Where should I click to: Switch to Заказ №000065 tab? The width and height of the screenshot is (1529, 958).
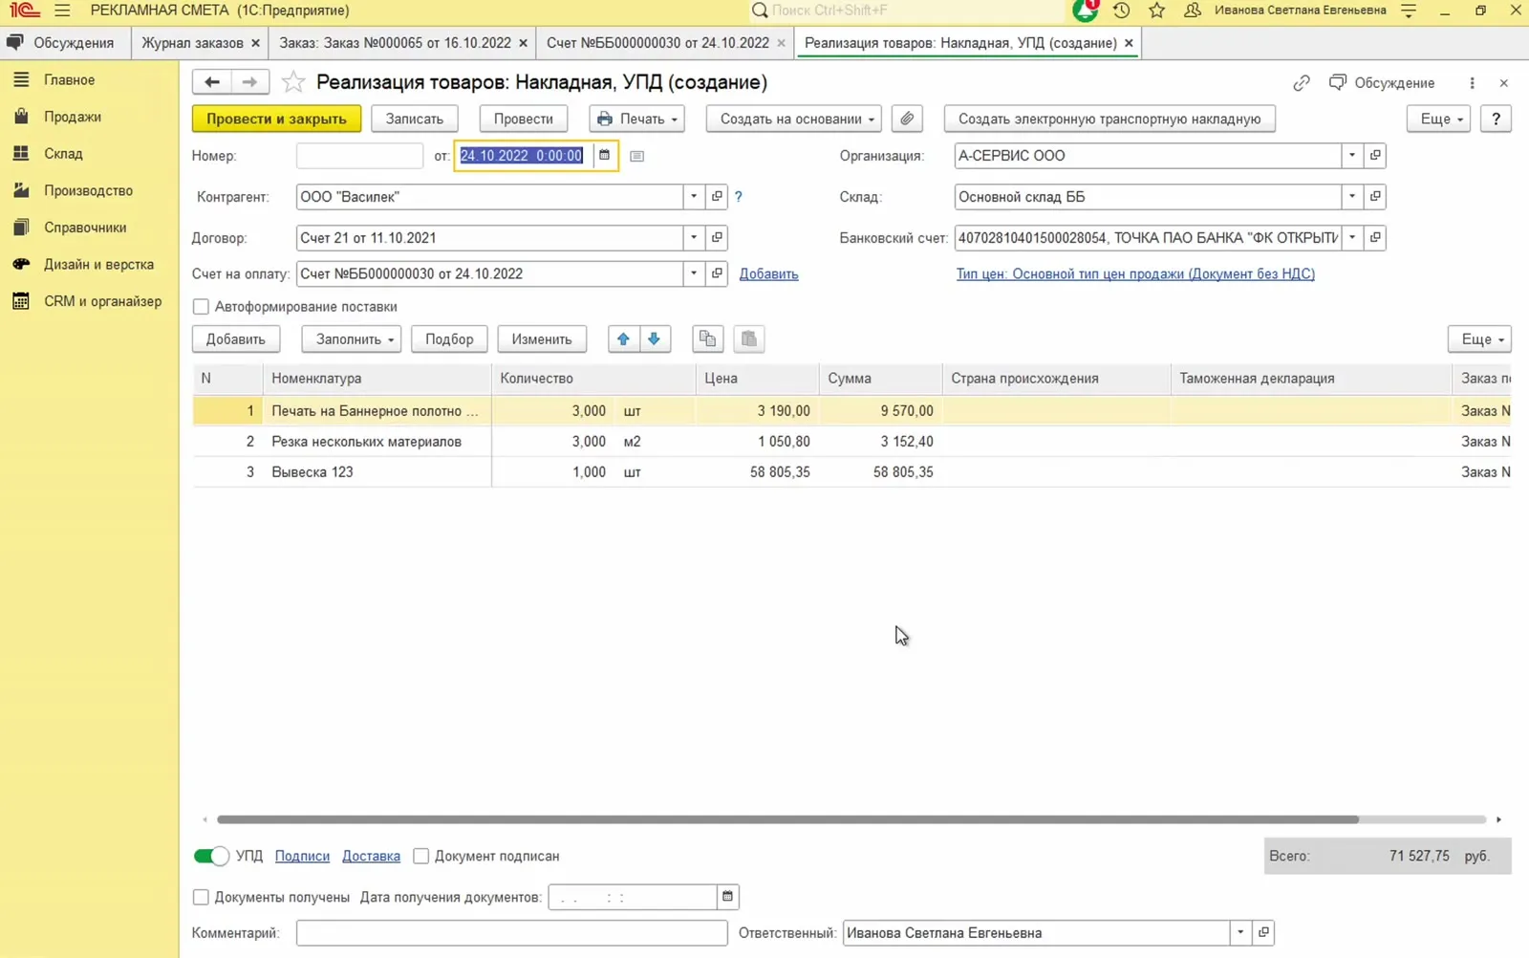click(x=395, y=43)
